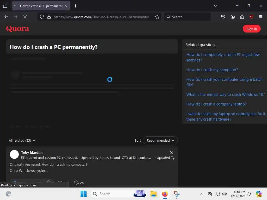267x200 pixels.
Task: Open volume speaker tray icon
Action: pos(224,194)
